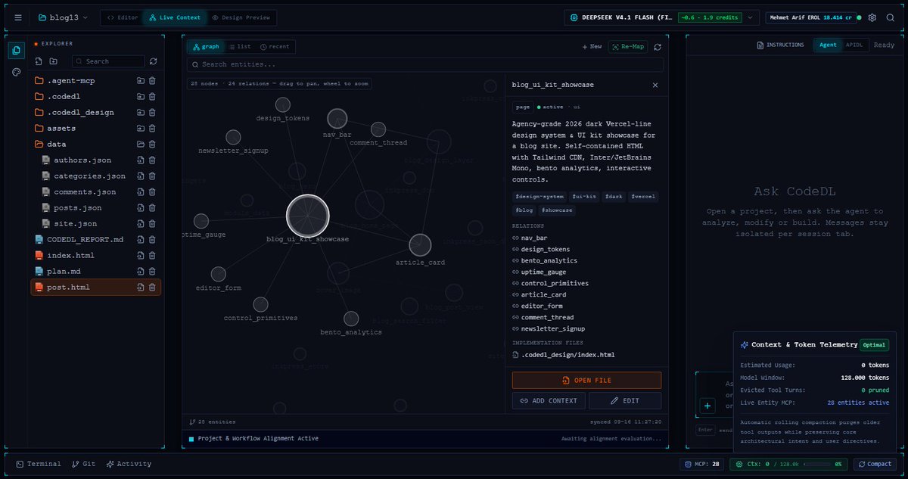This screenshot has width=908, height=479.
Task: Click the #vercel tag
Action: [644, 196]
